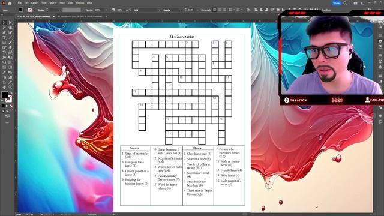
Task: Select the Zoom tool
Action: pyautogui.click(x=10, y=87)
